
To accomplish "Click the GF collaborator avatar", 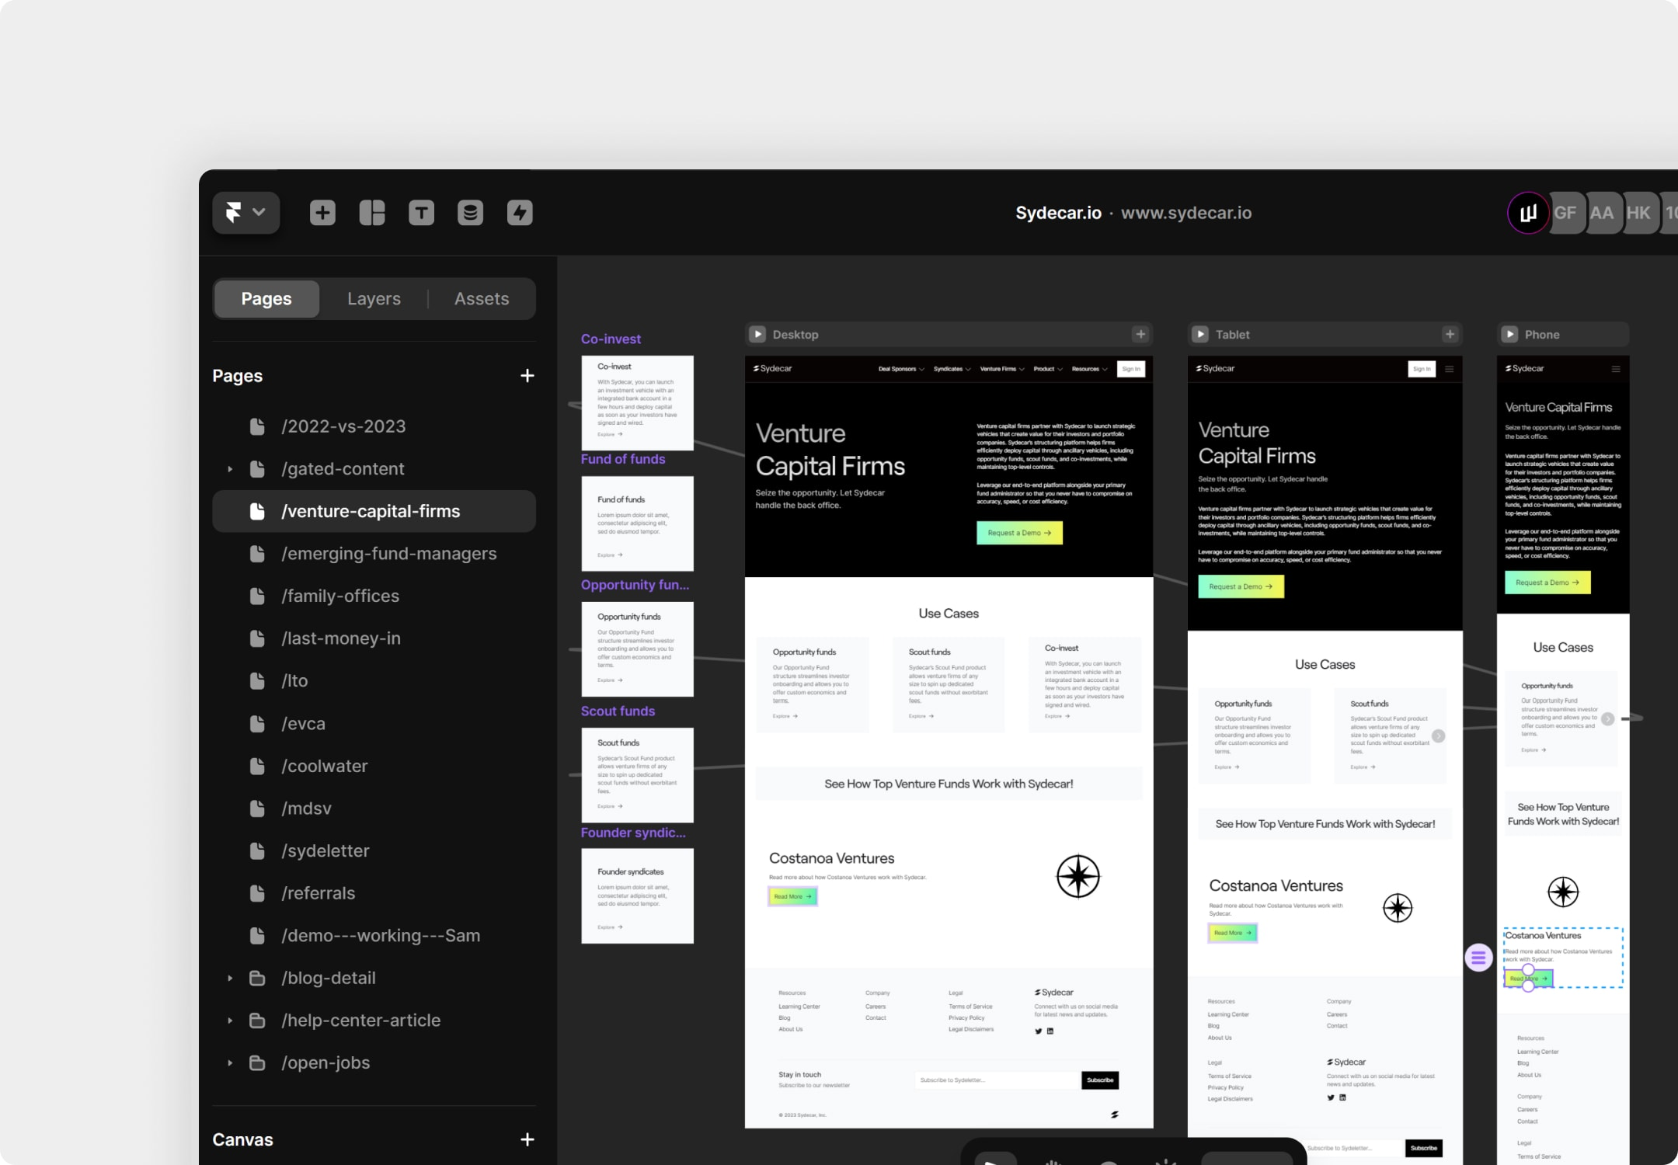I will (1565, 213).
